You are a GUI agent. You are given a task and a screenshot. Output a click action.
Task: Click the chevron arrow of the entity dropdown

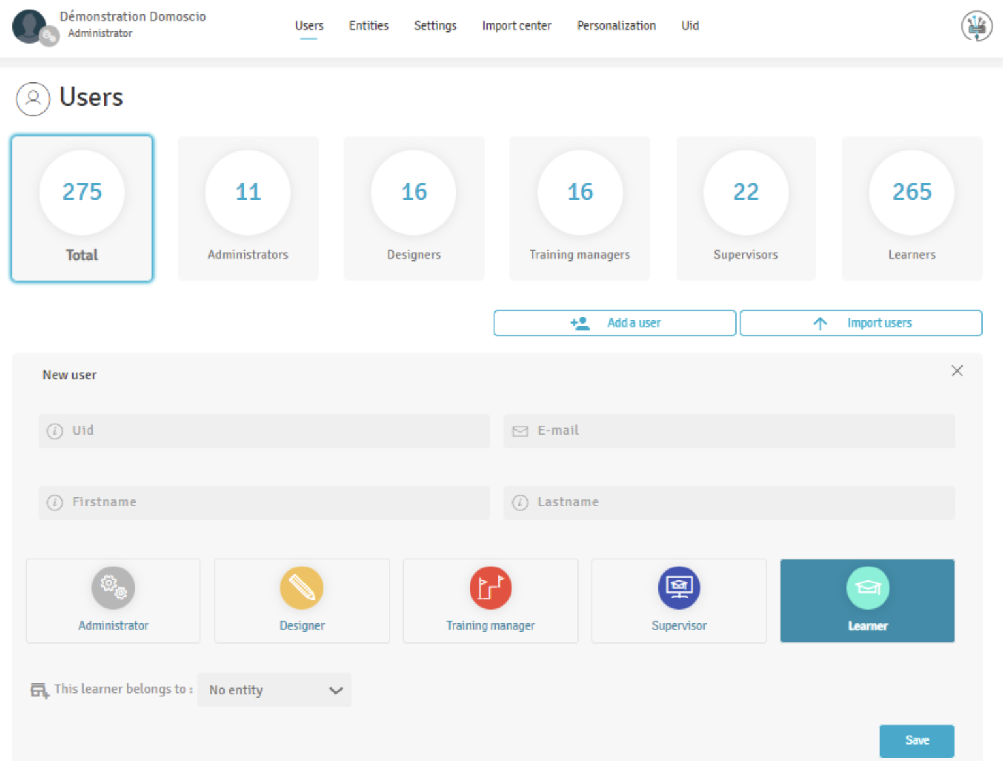click(336, 691)
